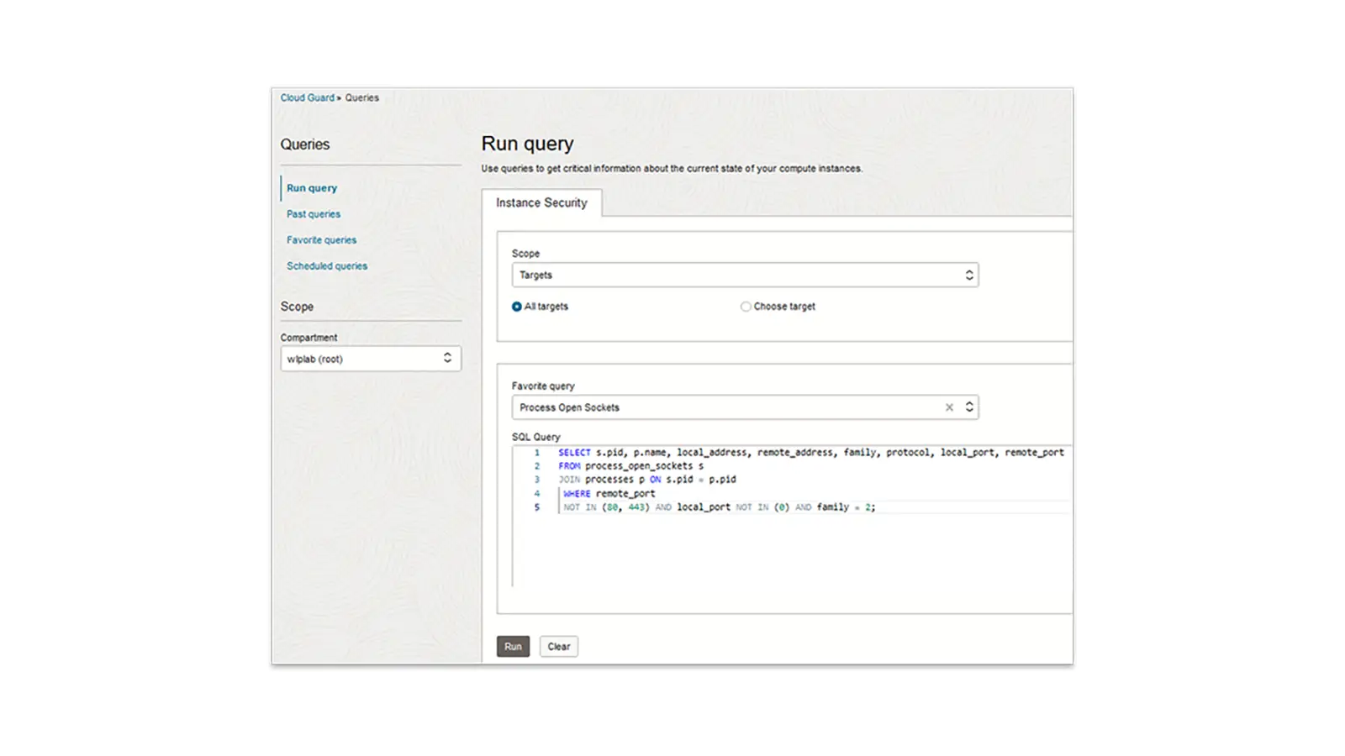Open the Scope Targets dropdown
The image size is (1345, 756).
pyautogui.click(x=745, y=275)
